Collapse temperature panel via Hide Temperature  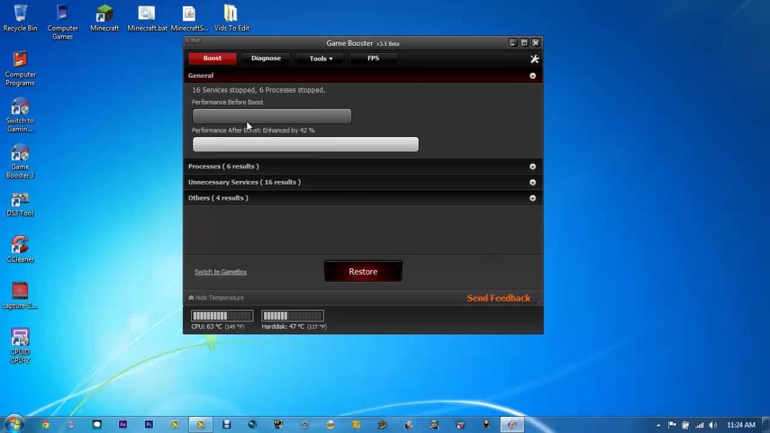(216, 298)
